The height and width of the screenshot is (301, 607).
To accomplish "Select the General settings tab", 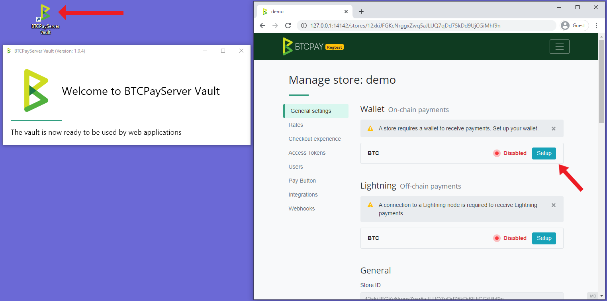I will (316, 111).
